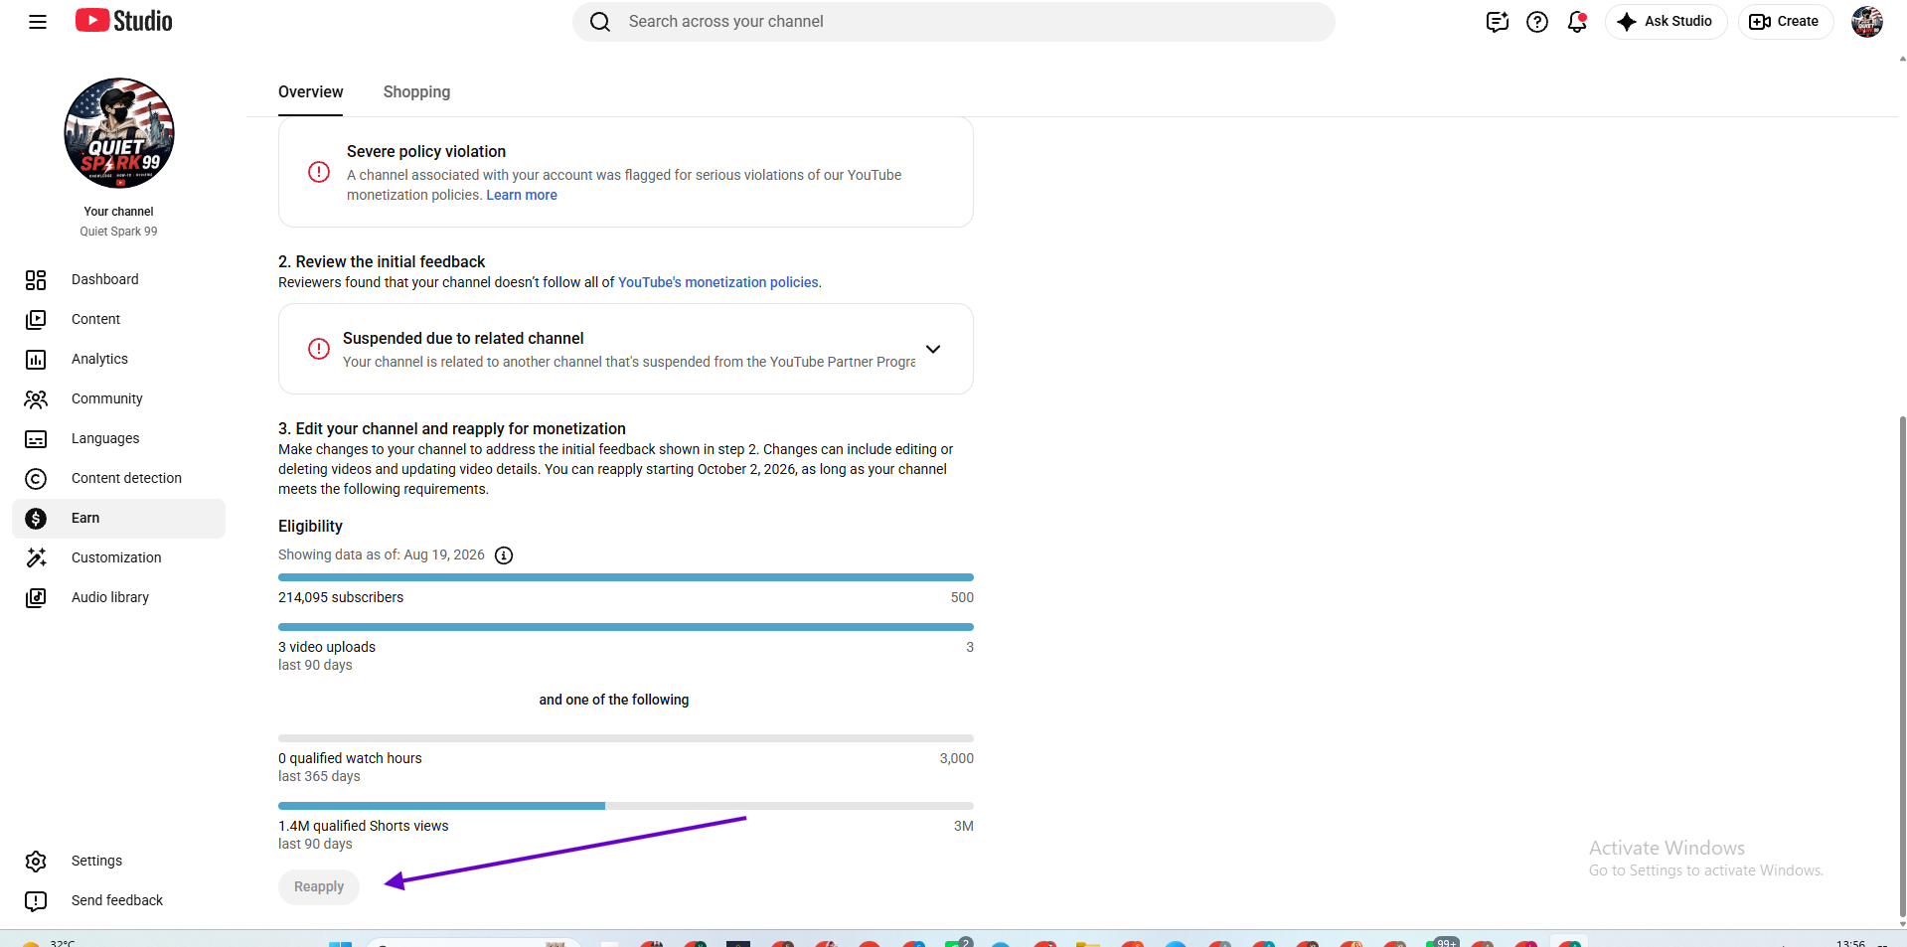The height and width of the screenshot is (947, 1907).
Task: Click the Reapply button
Action: pyautogui.click(x=319, y=887)
